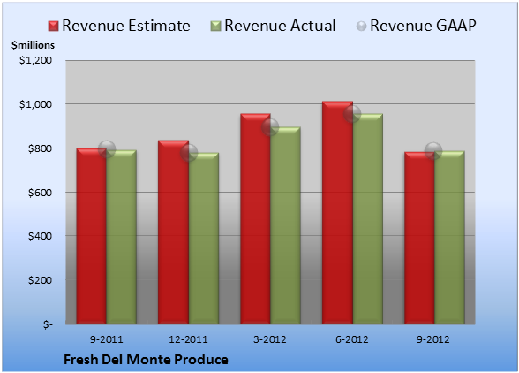Select the green actual bar for 9-2012
This screenshot has width=519, height=373.
(449, 237)
